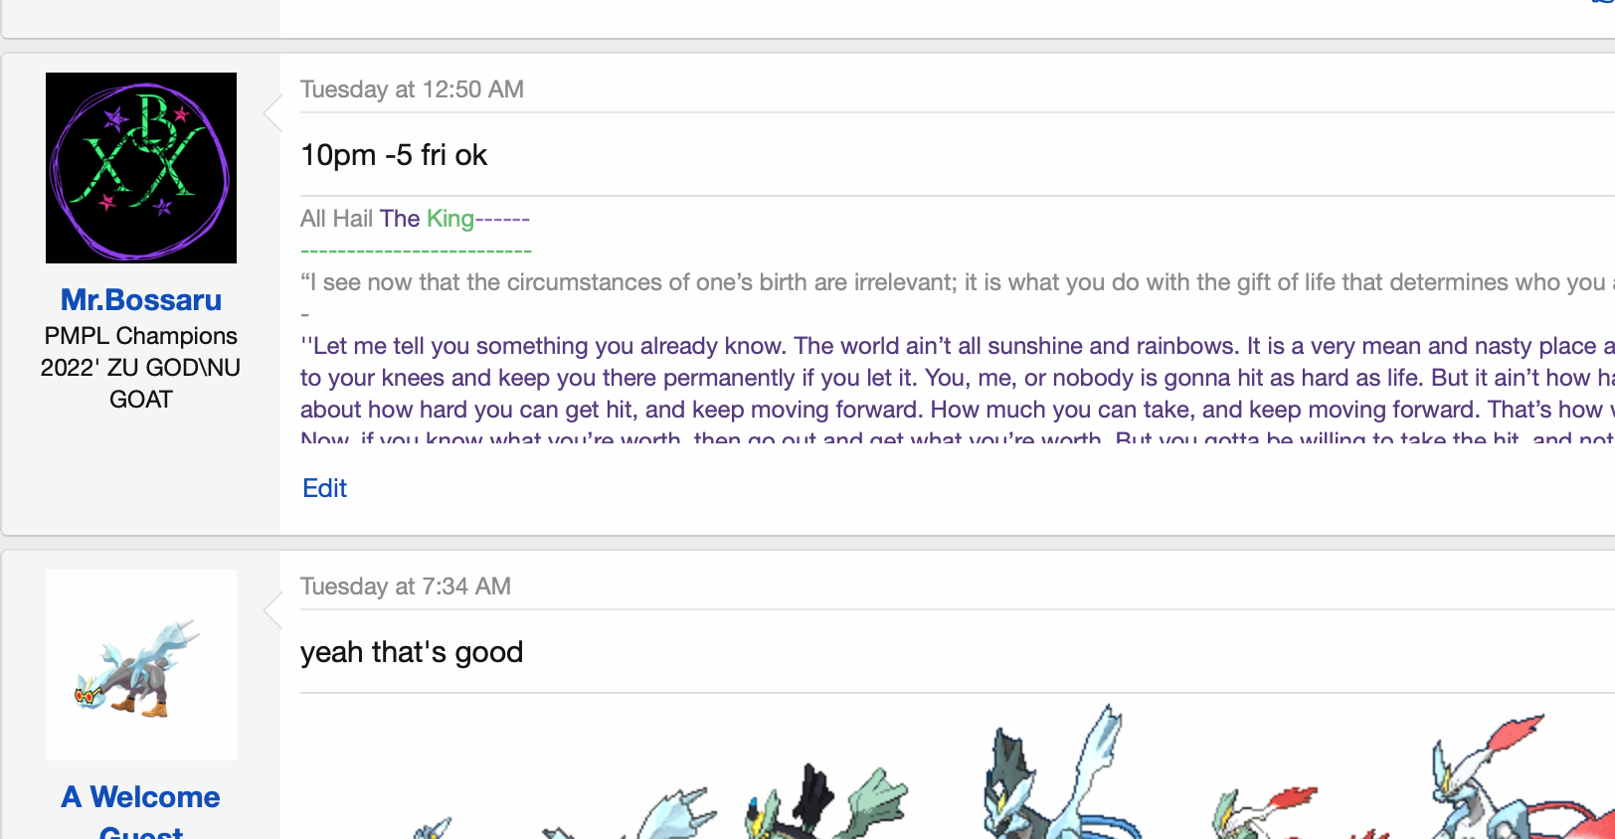Click the green dashed divider under signature

[x=416, y=251]
